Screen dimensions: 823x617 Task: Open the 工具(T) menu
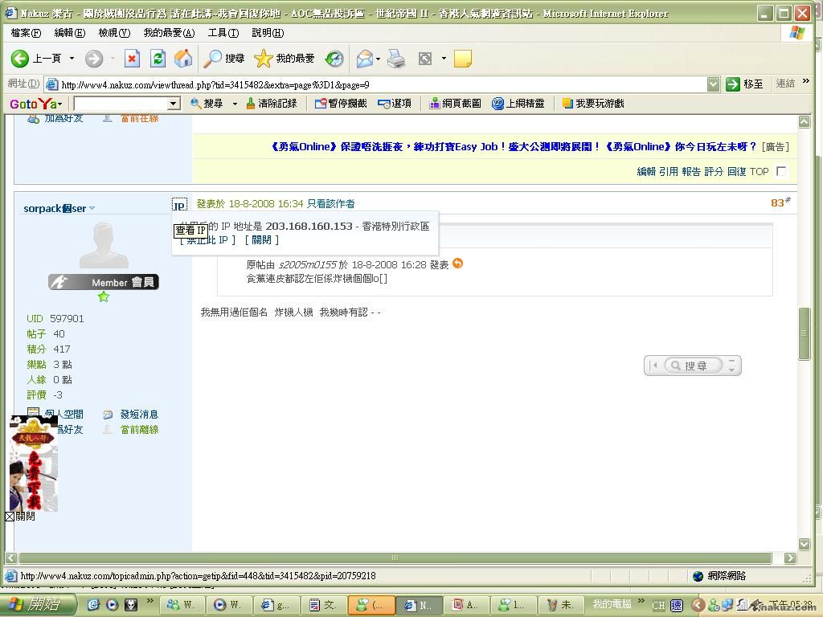click(x=223, y=33)
